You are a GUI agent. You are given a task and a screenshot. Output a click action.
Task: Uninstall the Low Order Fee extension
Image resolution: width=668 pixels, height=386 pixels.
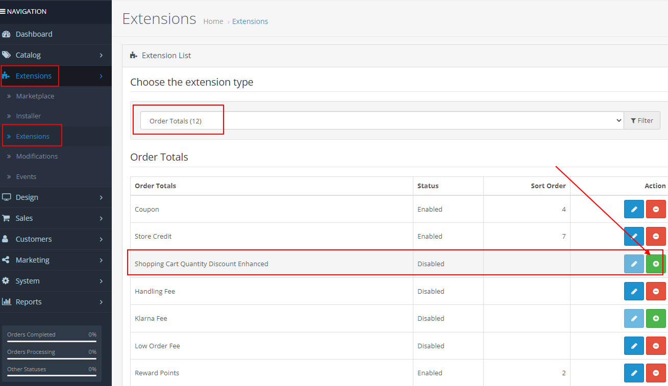[656, 346]
